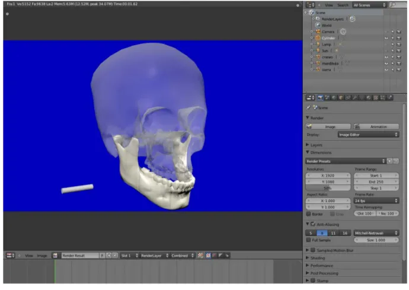The height and width of the screenshot is (290, 409).
Task: Open the Modifiers wrench properties tab
Action: pyautogui.click(x=354, y=98)
